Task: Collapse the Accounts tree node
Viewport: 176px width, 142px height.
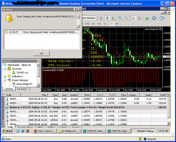Action: (5, 69)
